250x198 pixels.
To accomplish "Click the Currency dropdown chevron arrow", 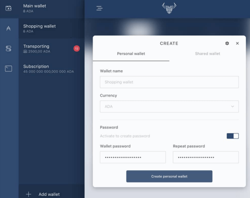I will point(233,106).
